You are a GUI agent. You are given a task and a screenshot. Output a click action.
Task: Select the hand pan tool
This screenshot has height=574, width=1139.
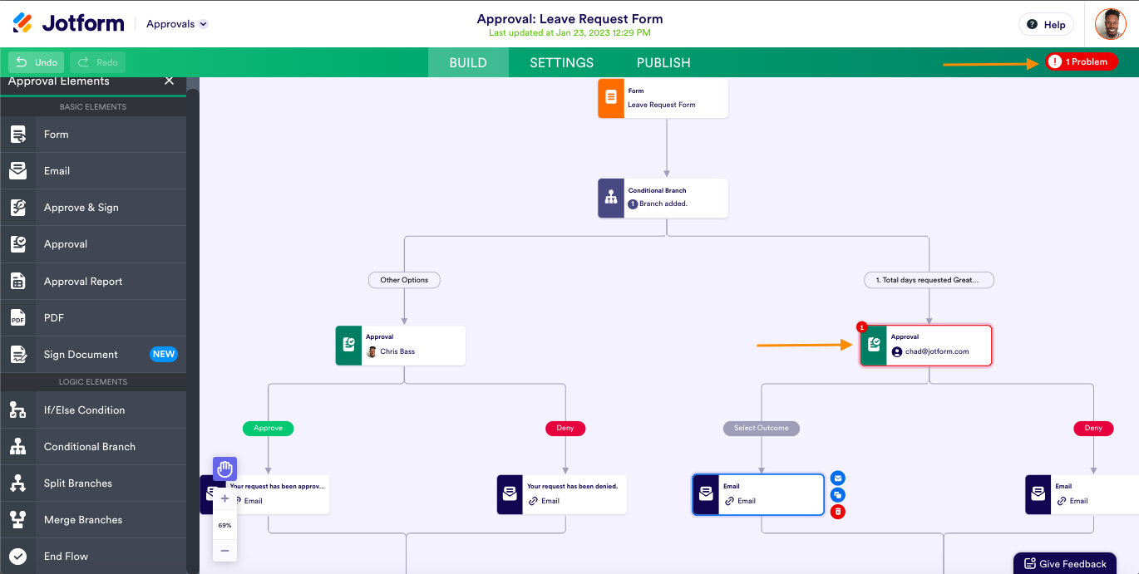pyautogui.click(x=224, y=469)
